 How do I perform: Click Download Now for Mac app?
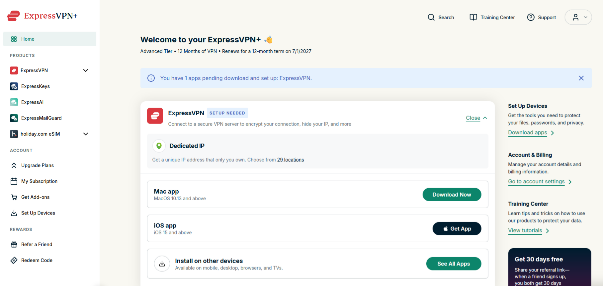(452, 195)
